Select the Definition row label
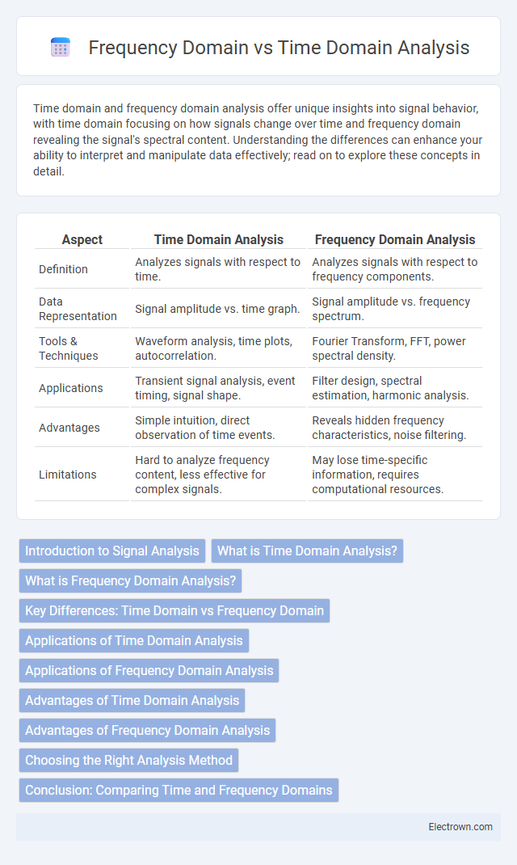This screenshot has width=517, height=865. point(63,269)
